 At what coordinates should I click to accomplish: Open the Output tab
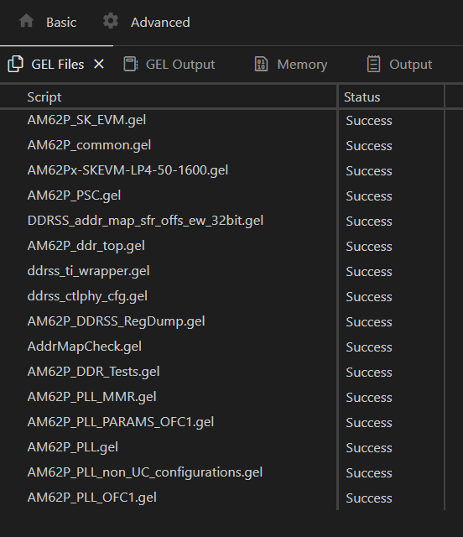pos(411,65)
